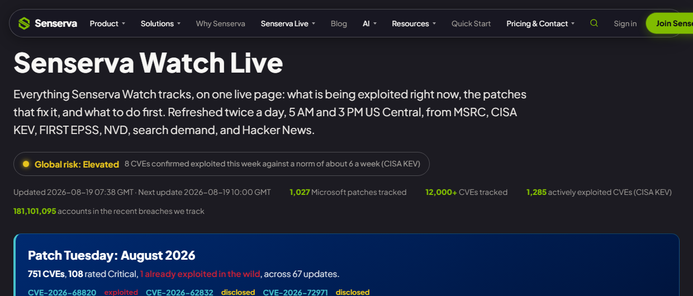The image size is (693, 296).
Task: Open the Senserva Live dropdown
Action: (x=288, y=23)
